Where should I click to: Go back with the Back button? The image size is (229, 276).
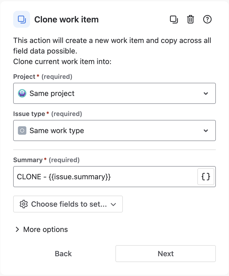pos(63,254)
